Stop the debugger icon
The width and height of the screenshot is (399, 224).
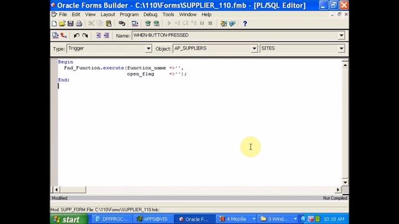(x=210, y=24)
